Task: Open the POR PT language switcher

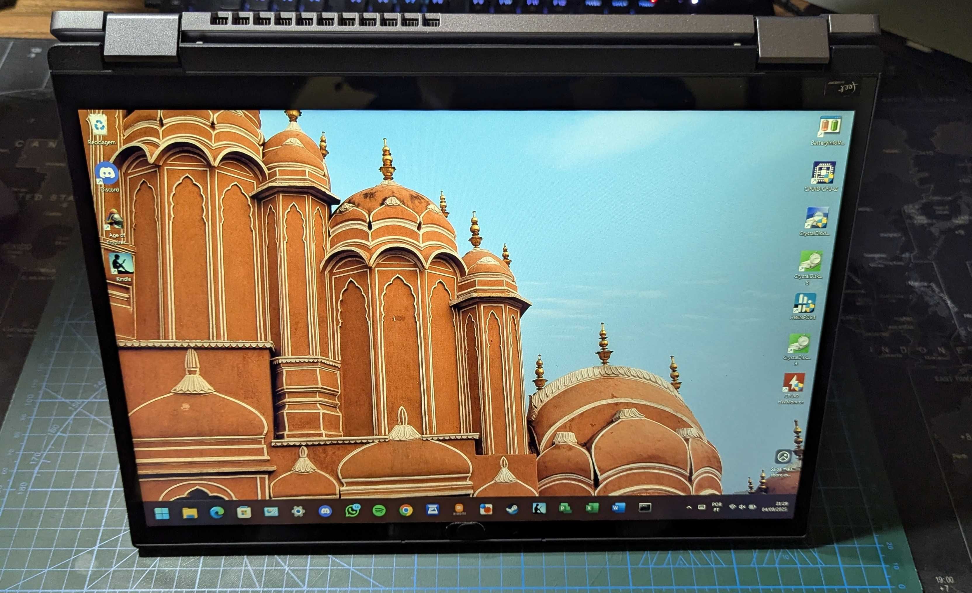Action: pos(717,507)
